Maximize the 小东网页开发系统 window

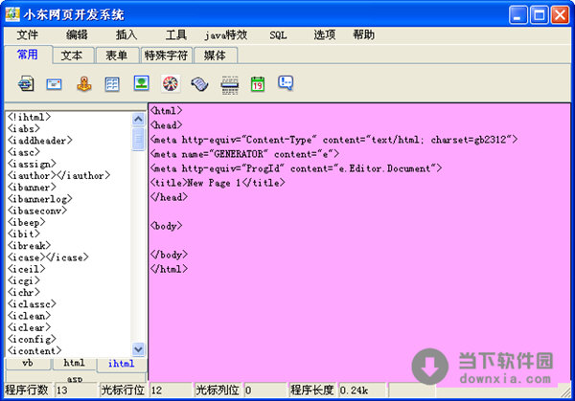click(539, 15)
